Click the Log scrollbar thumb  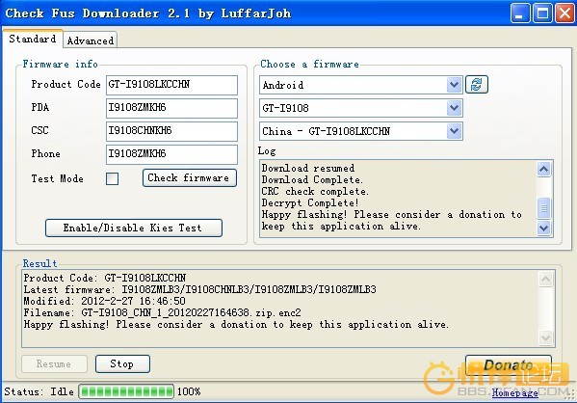[544, 207]
